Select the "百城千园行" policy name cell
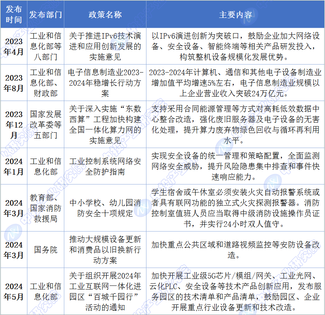Image resolution: width=325 pixels, height=315 pixels. [x=105, y=291]
